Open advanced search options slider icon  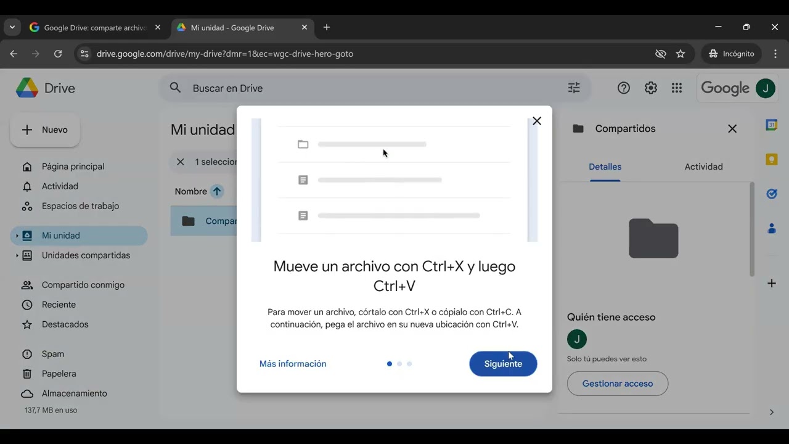point(574,88)
